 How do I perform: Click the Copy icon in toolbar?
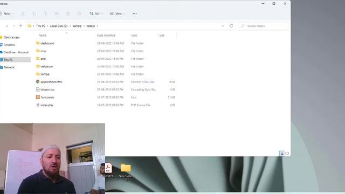coord(34,13)
